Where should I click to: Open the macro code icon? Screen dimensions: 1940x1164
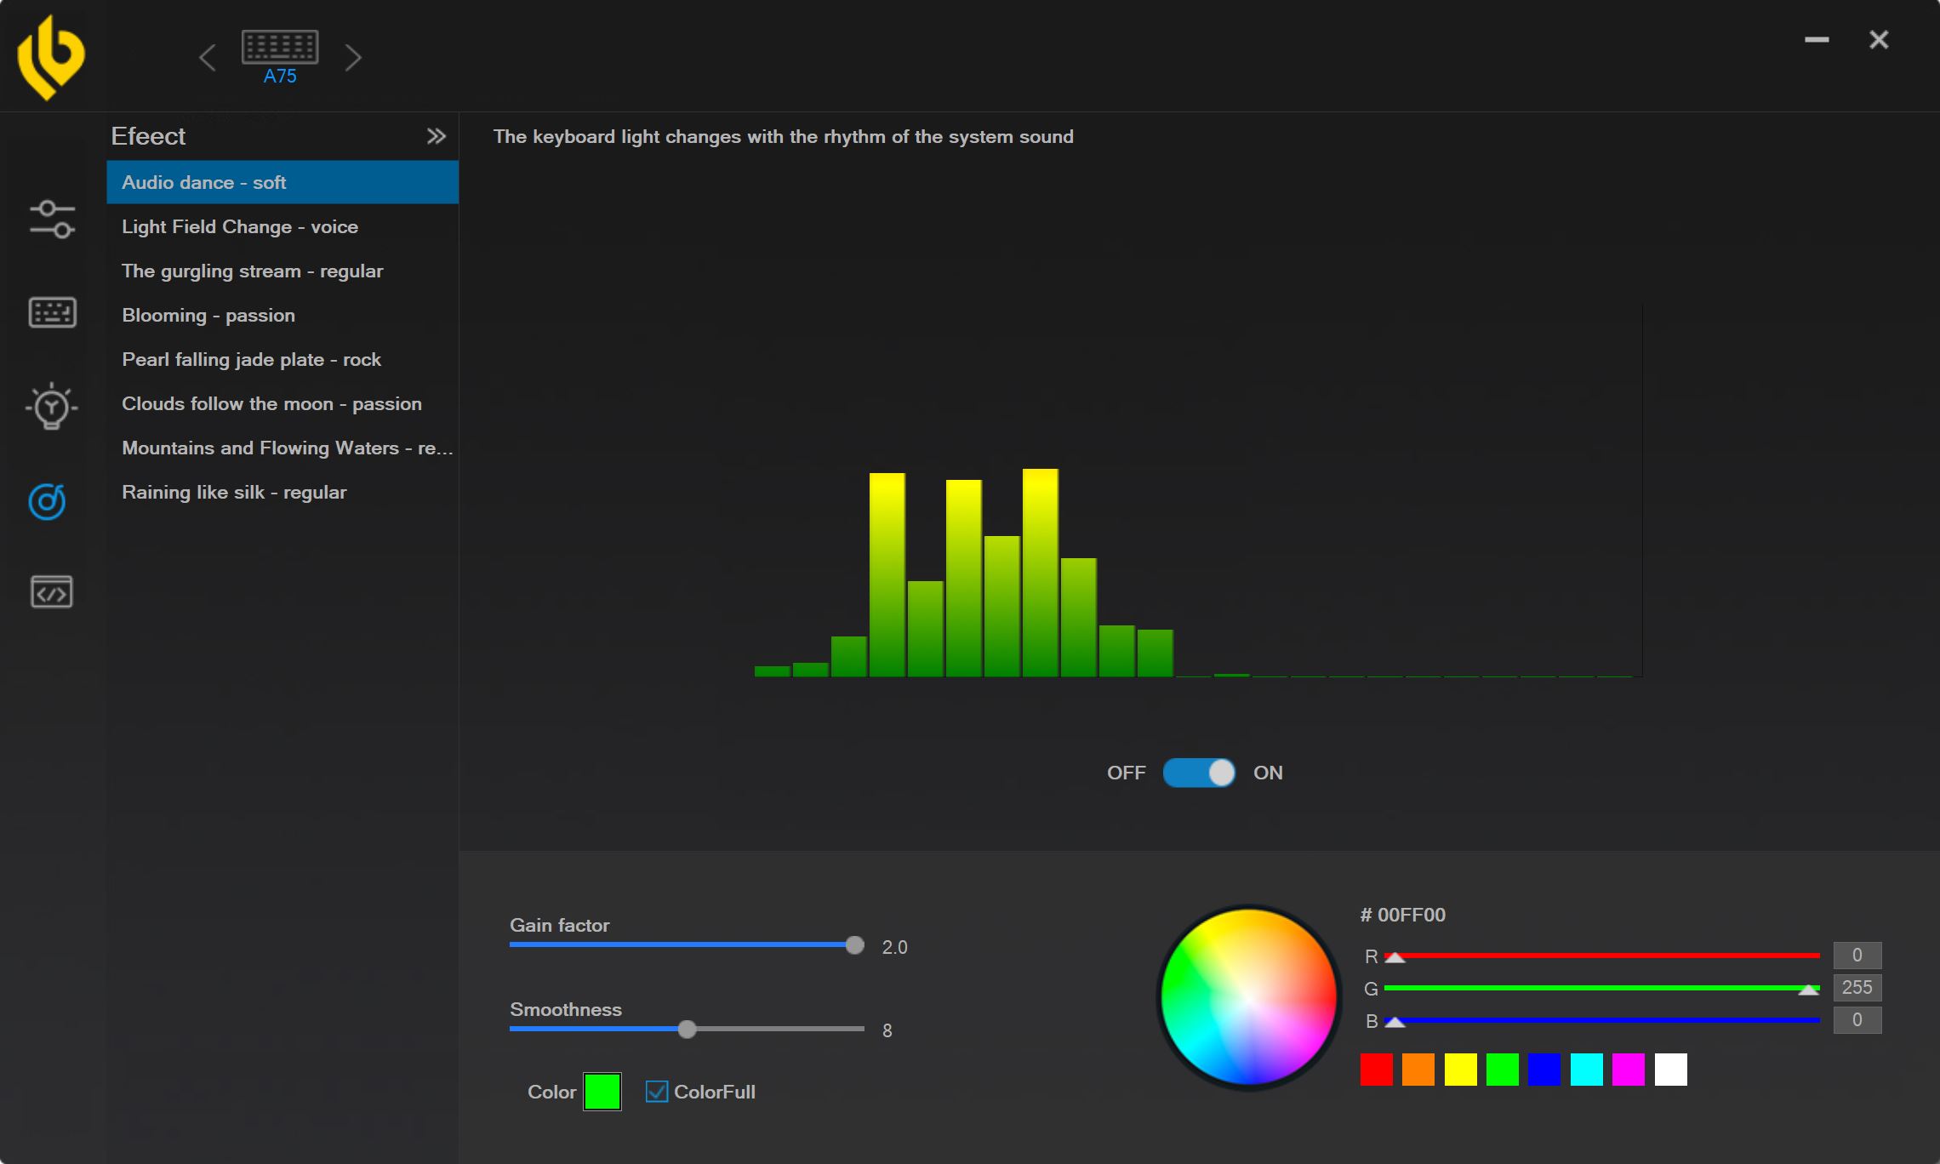(52, 591)
